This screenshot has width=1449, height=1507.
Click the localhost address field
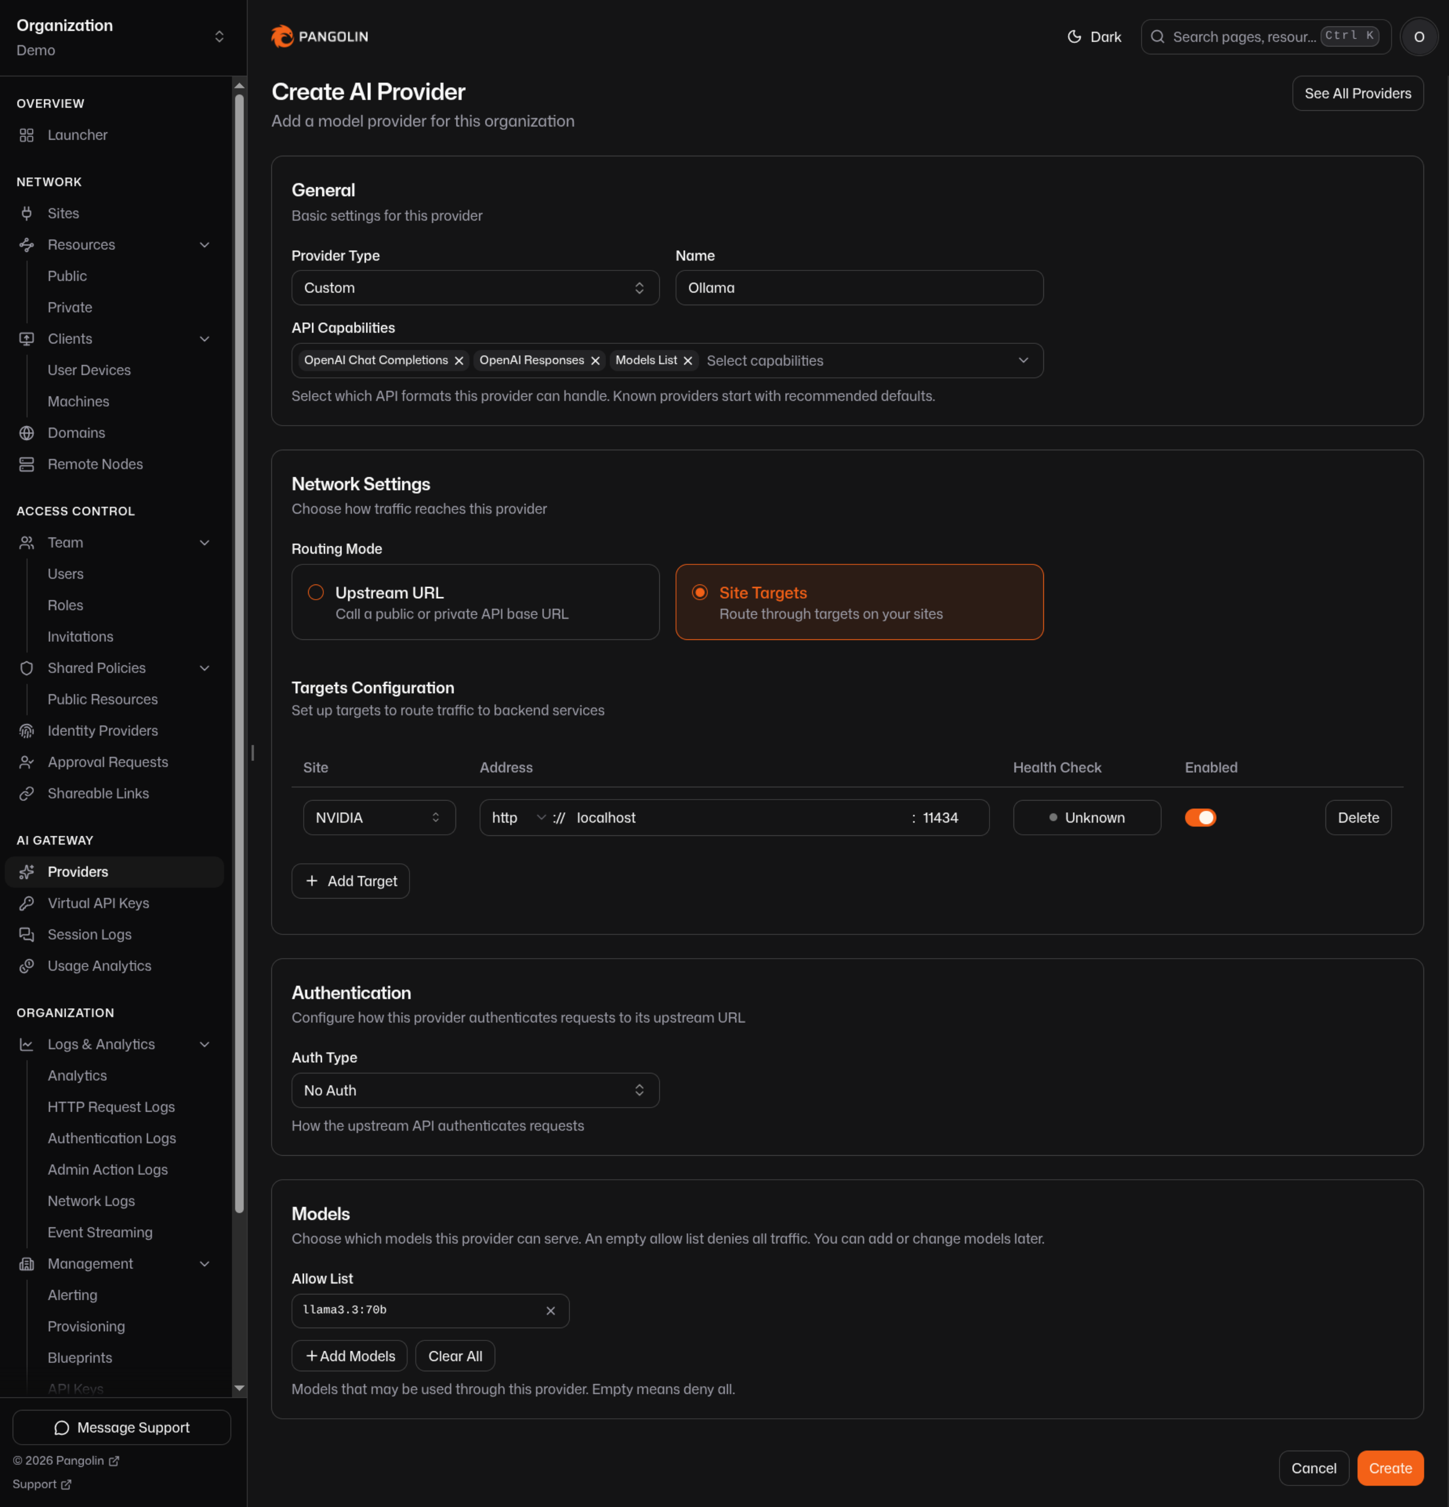click(x=738, y=817)
